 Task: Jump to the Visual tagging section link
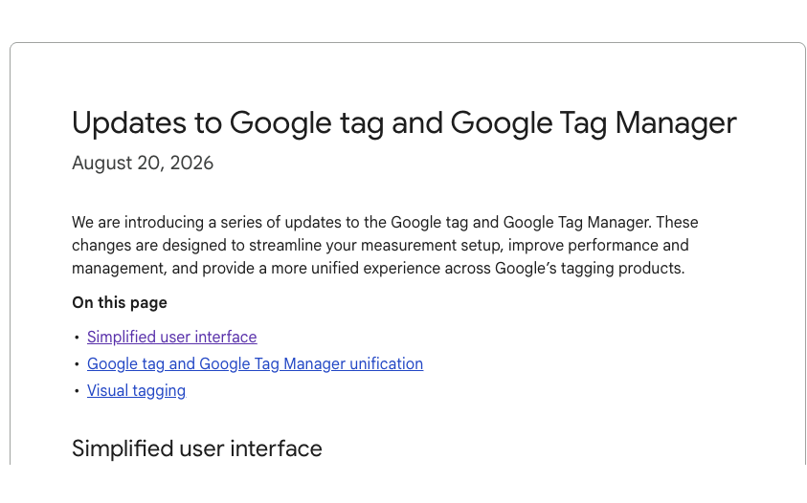click(136, 390)
